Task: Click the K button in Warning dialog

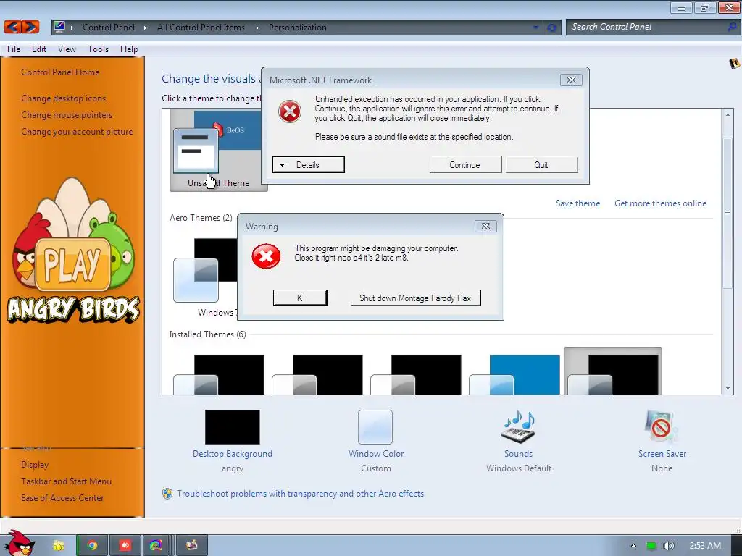Action: (x=300, y=298)
